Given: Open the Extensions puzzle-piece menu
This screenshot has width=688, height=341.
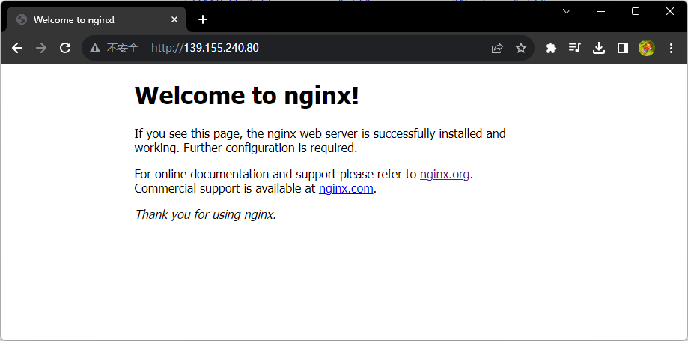Looking at the screenshot, I should [551, 48].
